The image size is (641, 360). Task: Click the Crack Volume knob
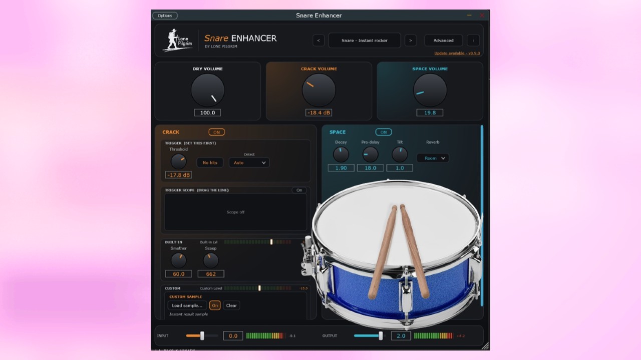pos(319,90)
